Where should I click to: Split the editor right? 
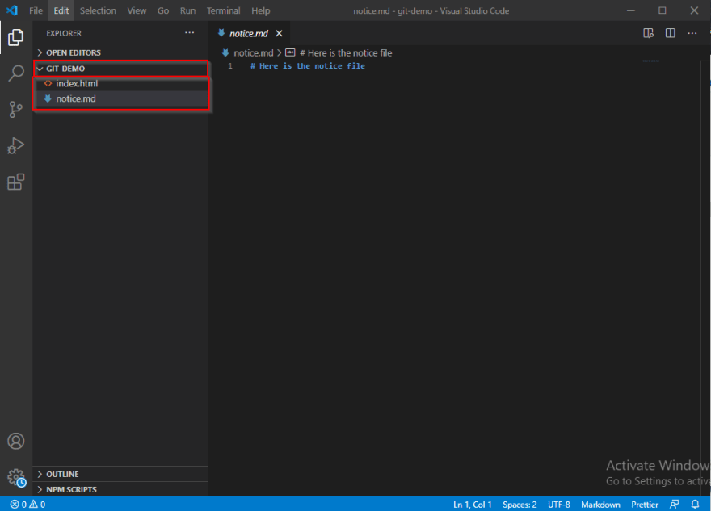pyautogui.click(x=670, y=33)
